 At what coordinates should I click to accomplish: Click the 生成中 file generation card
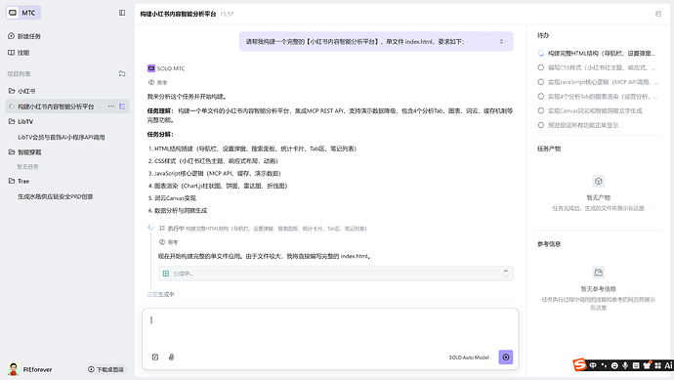pos(336,274)
